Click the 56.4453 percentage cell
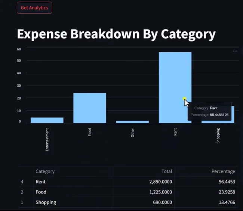The width and height of the screenshot is (243, 211). coord(206,181)
